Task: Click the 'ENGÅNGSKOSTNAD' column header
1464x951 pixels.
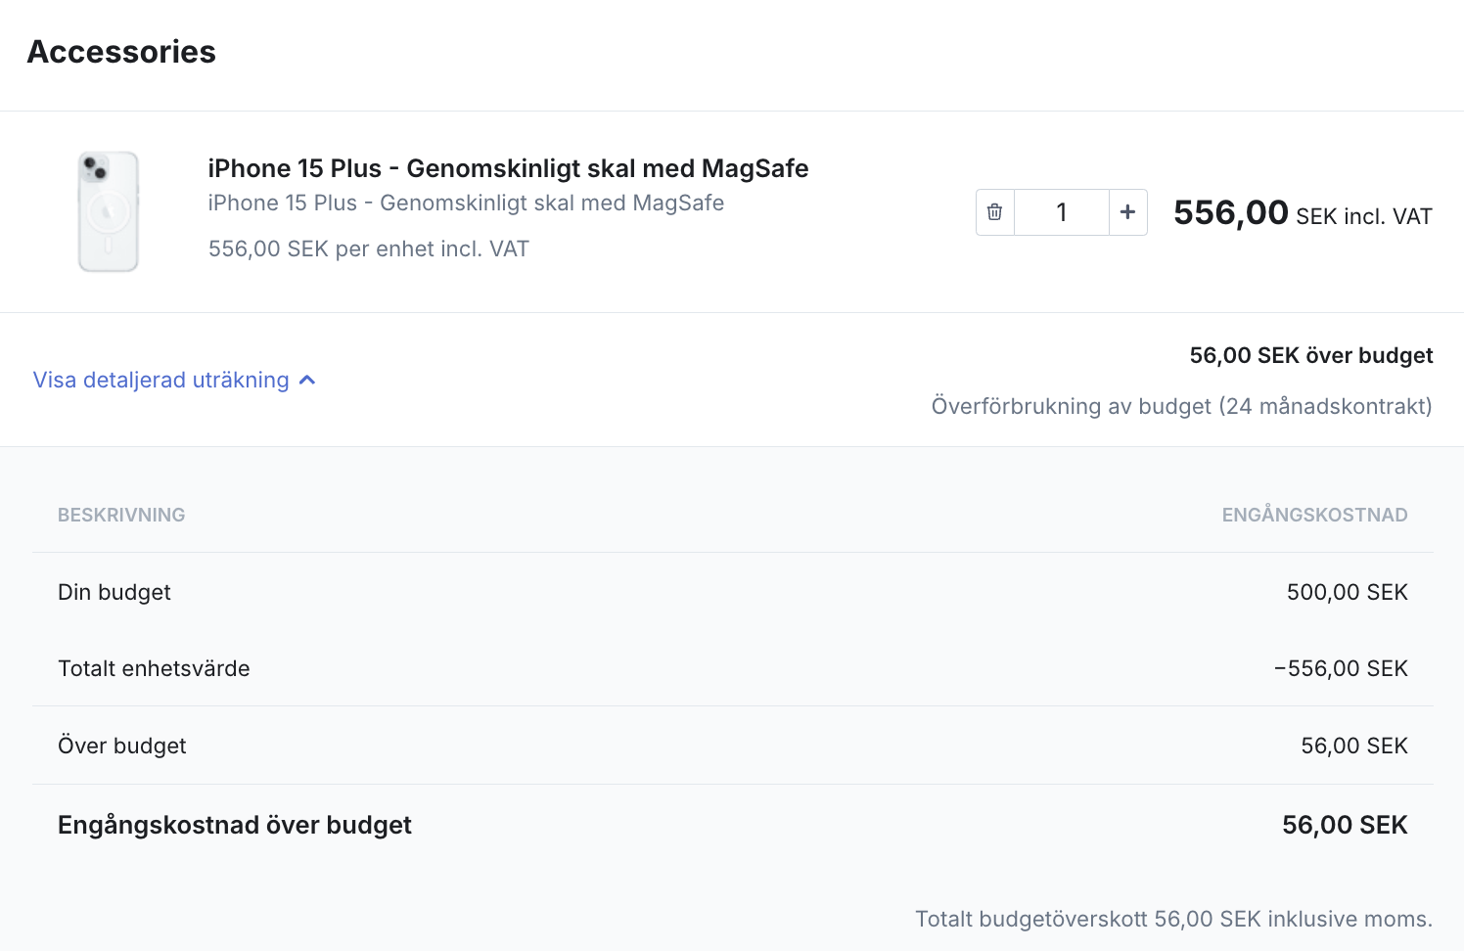Action: 1314,515
